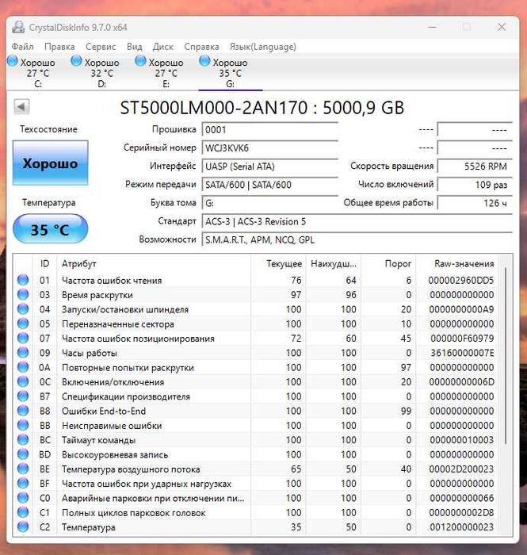Click the Возможности field S.M.A.R.T., APM

click(357, 240)
